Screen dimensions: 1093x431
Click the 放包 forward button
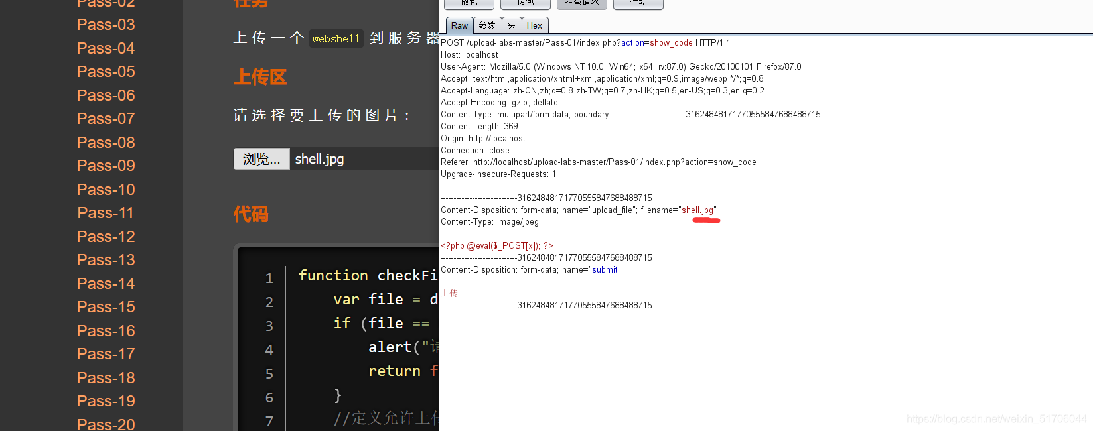click(469, 4)
